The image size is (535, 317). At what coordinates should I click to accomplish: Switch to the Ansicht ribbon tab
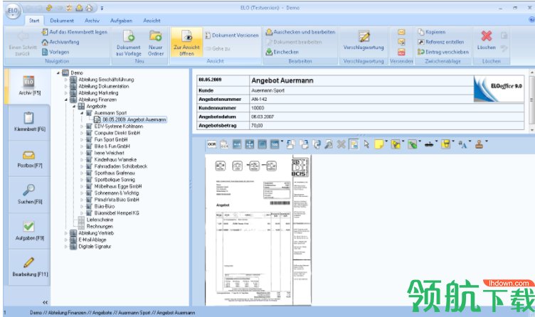click(x=152, y=21)
